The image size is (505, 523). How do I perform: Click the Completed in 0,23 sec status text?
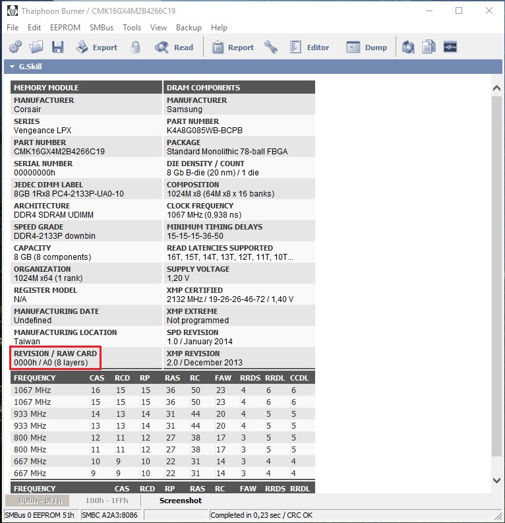262,515
